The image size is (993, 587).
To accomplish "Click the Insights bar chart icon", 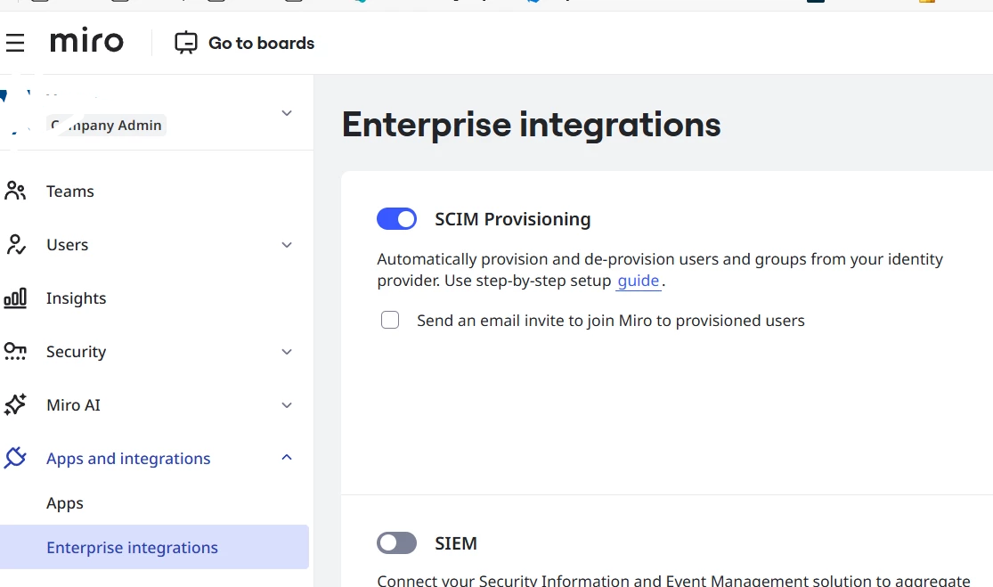I will point(15,298).
